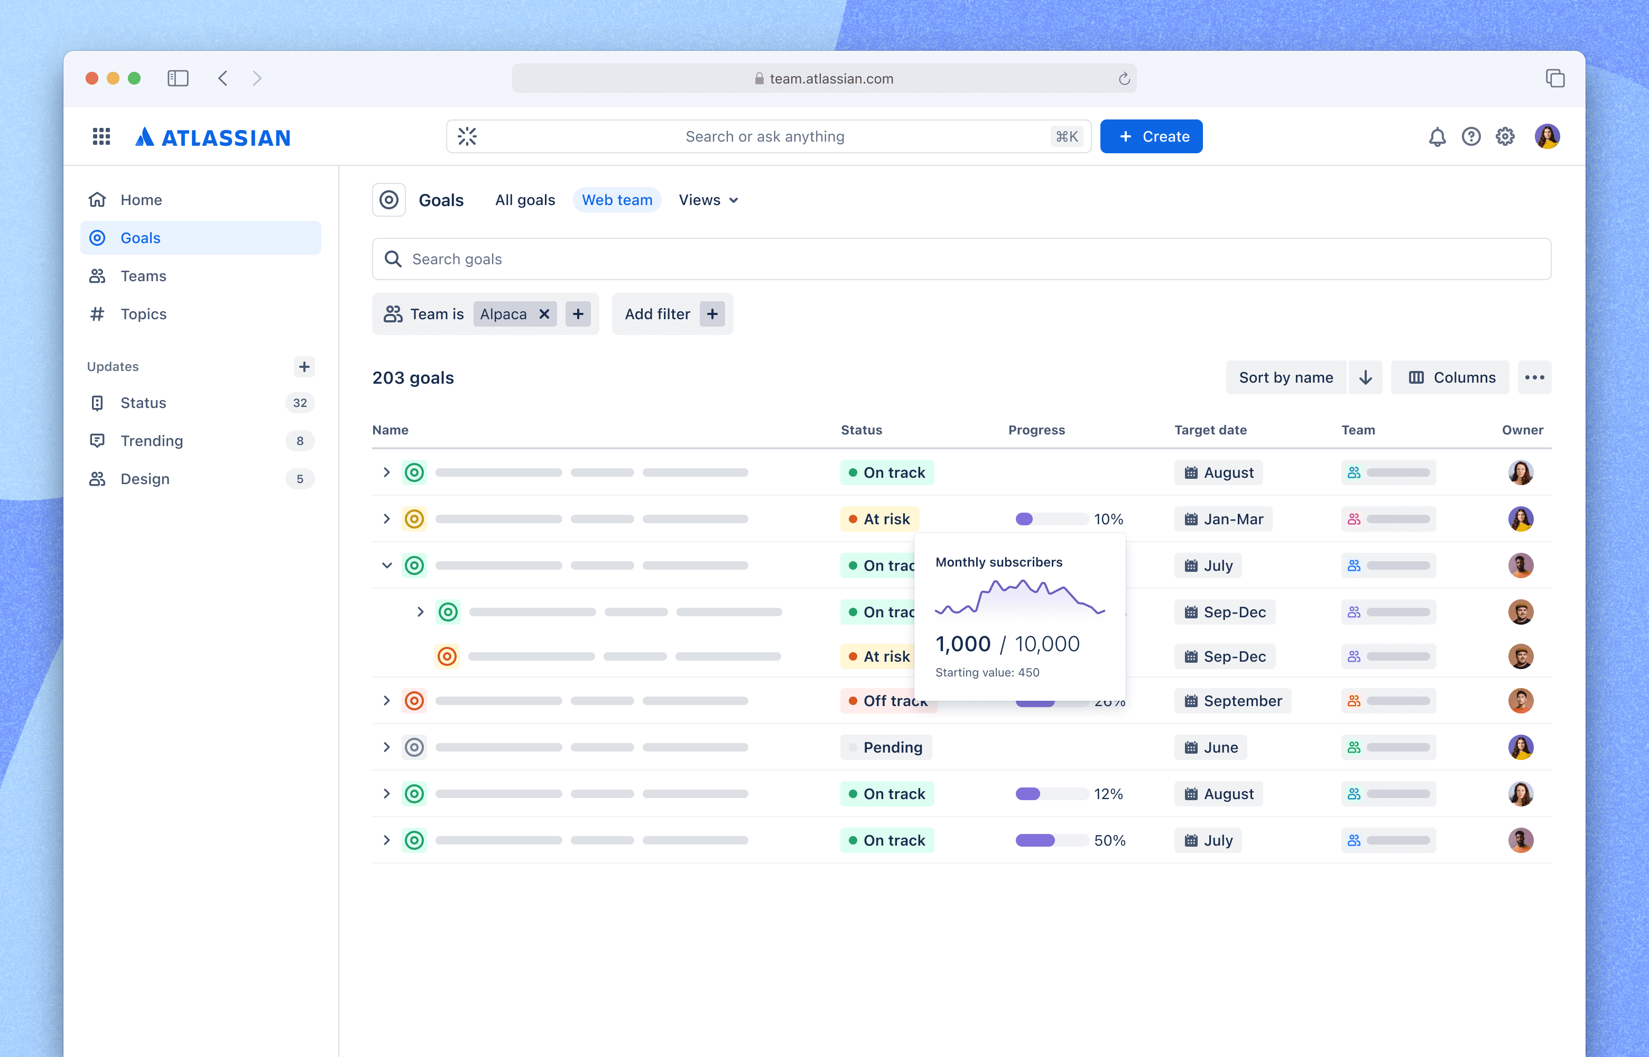This screenshot has width=1649, height=1057.
Task: Click the Jan-Mar target date chip
Action: (x=1224, y=519)
